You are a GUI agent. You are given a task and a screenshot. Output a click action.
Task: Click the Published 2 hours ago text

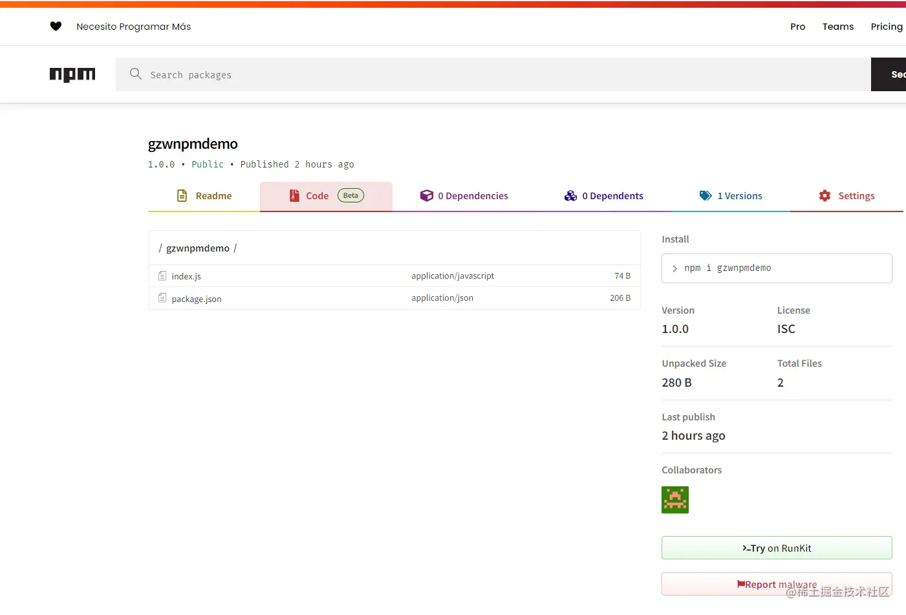(x=297, y=164)
